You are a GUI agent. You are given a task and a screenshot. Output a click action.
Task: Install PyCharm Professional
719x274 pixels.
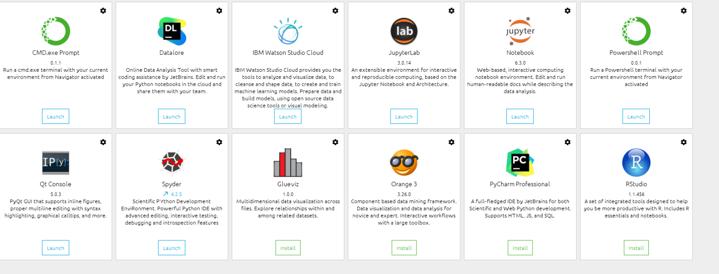tap(520, 248)
